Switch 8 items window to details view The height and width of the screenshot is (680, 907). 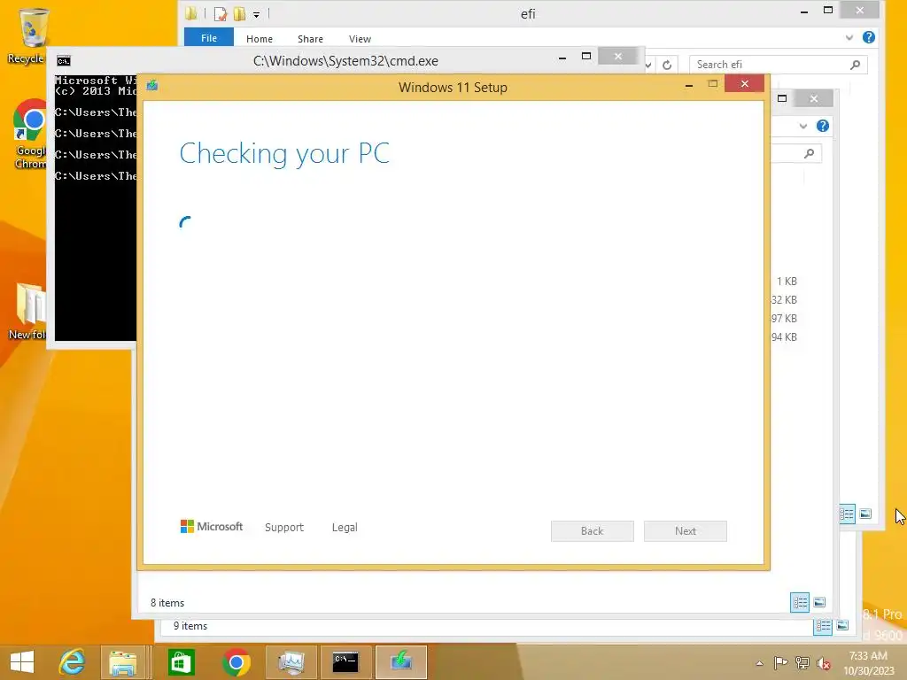tap(800, 602)
